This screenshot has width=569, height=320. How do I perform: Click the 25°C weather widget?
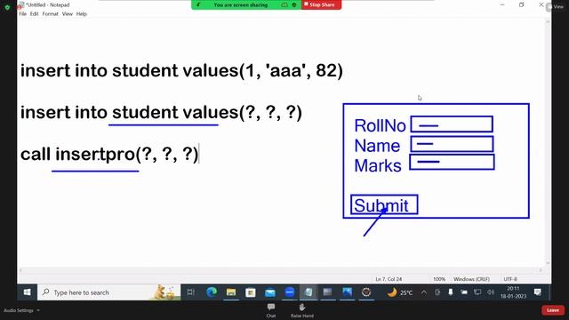(x=400, y=292)
